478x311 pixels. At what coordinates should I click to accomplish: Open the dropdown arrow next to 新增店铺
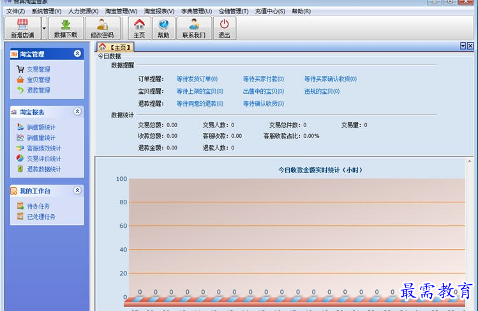(x=44, y=28)
